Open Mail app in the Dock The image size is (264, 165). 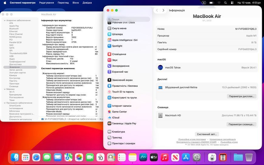[x=58, y=157]
